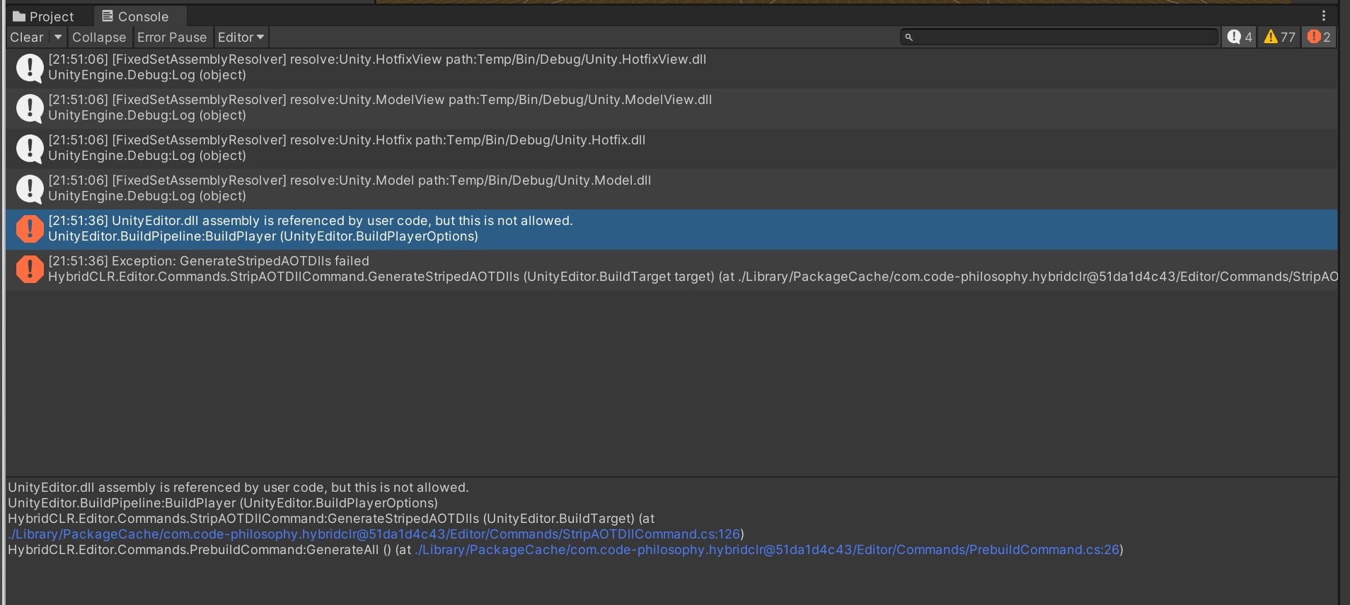Viewport: 1350px width, 605px height.
Task: Toggle error messages filter showing 2
Action: coord(1319,37)
